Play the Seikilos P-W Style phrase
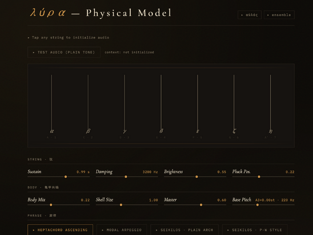The height and width of the screenshot is (235, 313). [x=255, y=230]
